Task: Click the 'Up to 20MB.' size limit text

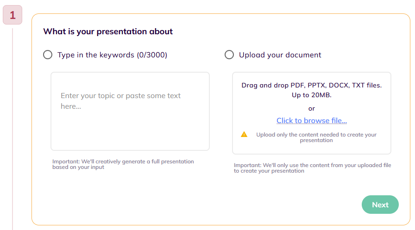Action: tap(311, 95)
